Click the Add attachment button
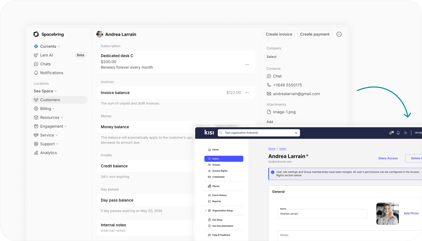This screenshot has height=241, width=422. [270, 122]
